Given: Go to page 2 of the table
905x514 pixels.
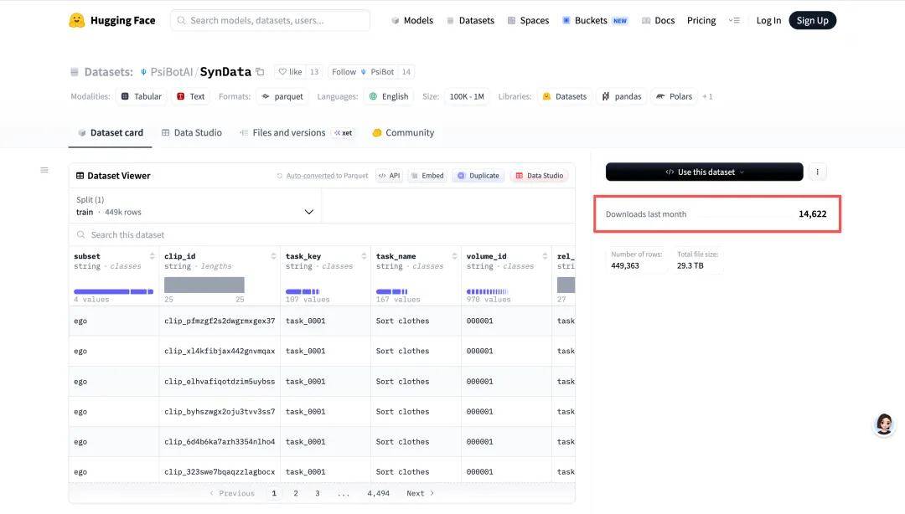Looking at the screenshot, I should [296, 493].
